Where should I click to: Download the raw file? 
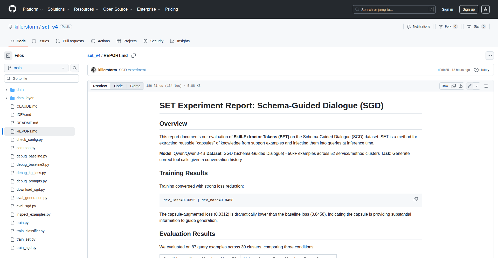[461, 86]
